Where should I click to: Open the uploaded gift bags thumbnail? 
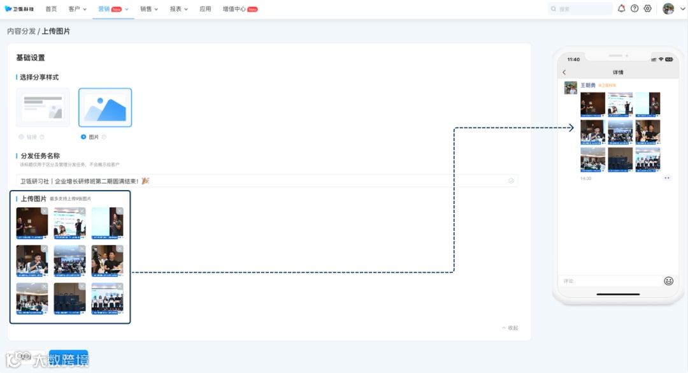coord(70,299)
